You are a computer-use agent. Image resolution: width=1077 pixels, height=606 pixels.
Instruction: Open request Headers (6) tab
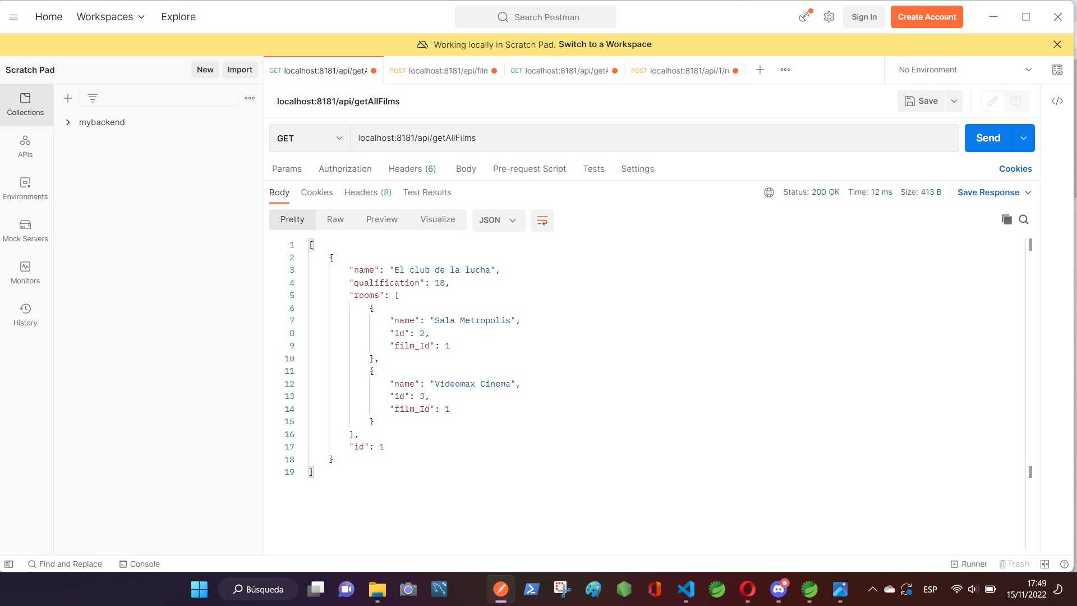412,169
